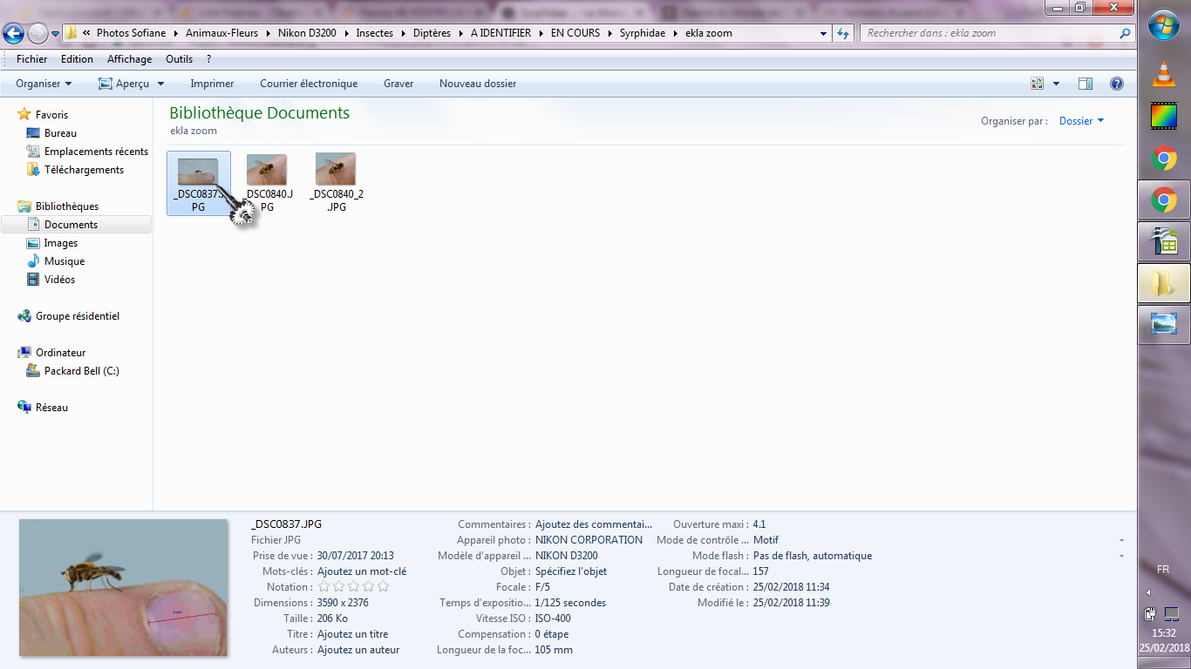
Task: Toggle the preview pane icon
Action: click(x=1086, y=84)
